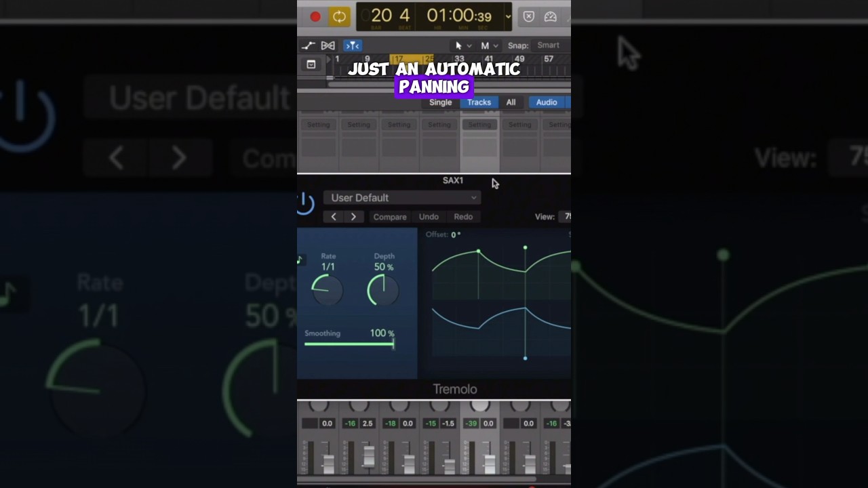Screen dimensions: 868x488
Task: Click the Offset value 0°
Action: pos(456,235)
